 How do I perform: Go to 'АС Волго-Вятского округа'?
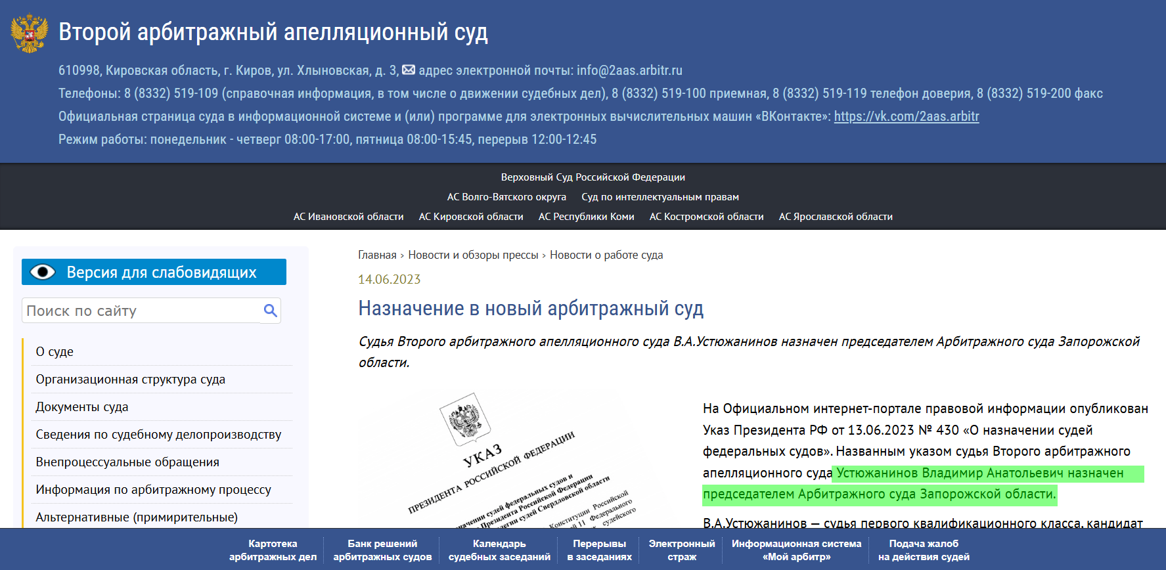pos(506,197)
